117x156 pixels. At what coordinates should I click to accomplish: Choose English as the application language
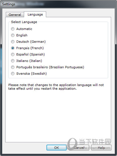pyautogui.click(x=13, y=35)
